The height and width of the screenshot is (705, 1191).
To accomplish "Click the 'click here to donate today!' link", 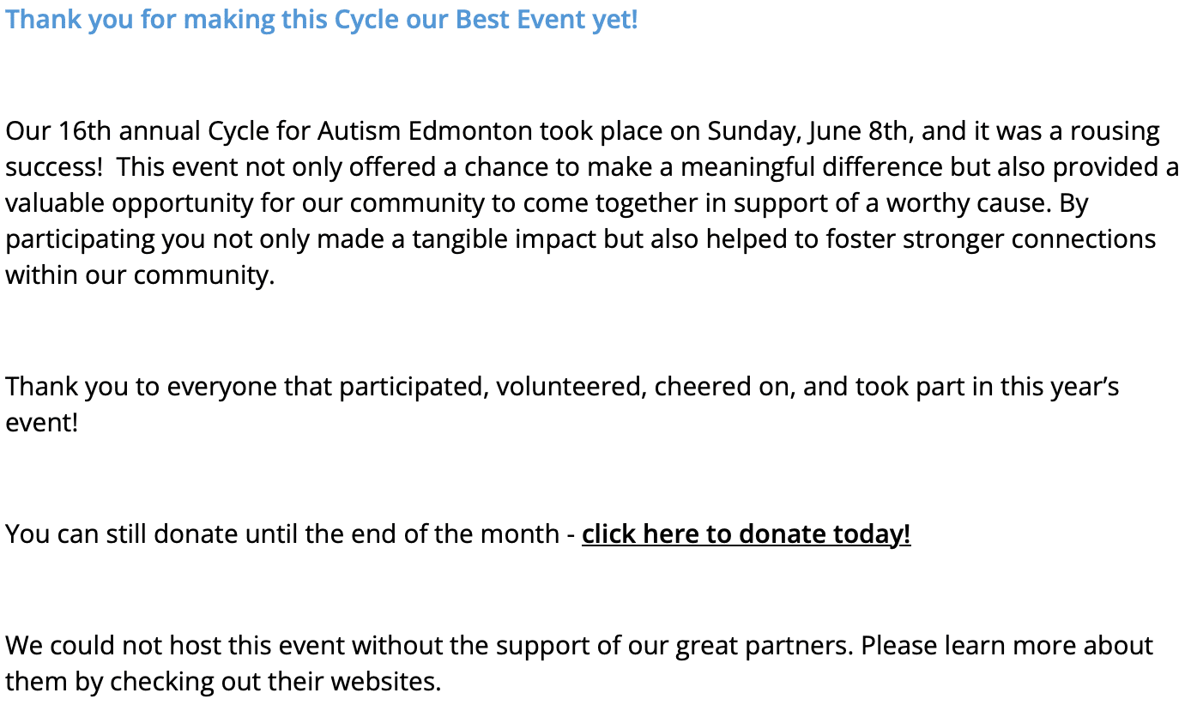I will tap(746, 534).
